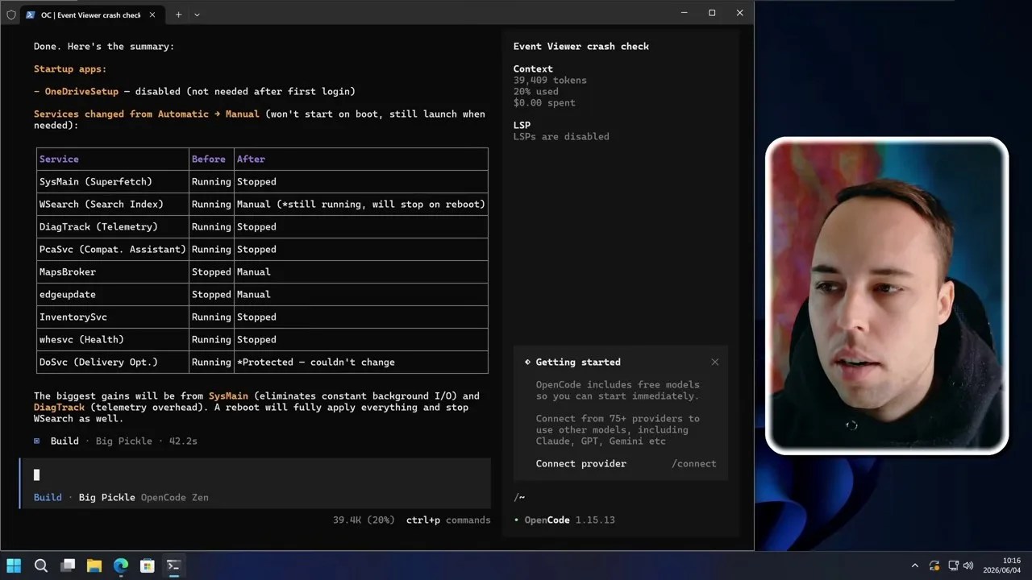
Task: Open the Windows Start menu
Action: click(14, 565)
